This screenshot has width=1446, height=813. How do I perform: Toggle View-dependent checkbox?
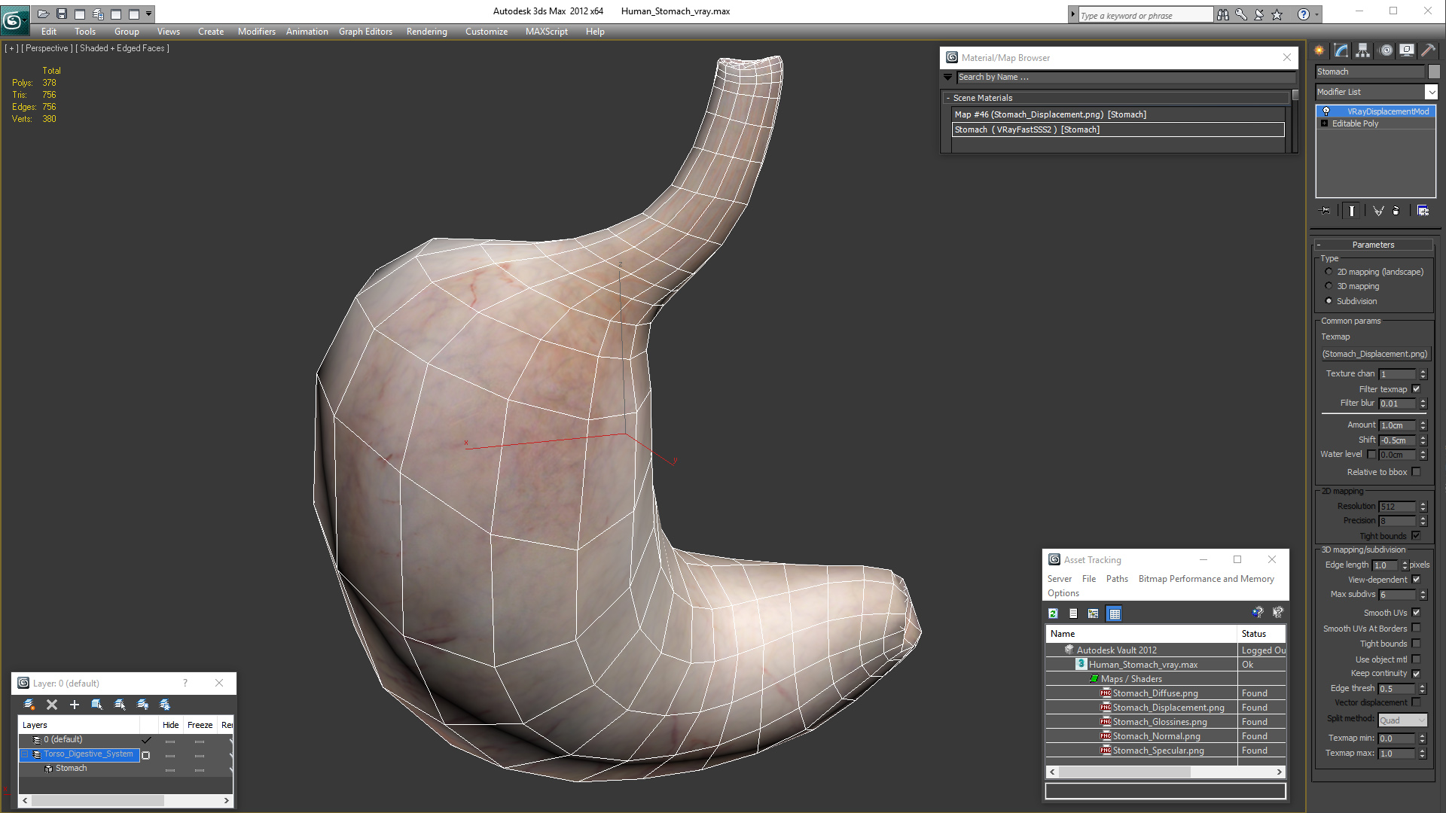[1416, 580]
